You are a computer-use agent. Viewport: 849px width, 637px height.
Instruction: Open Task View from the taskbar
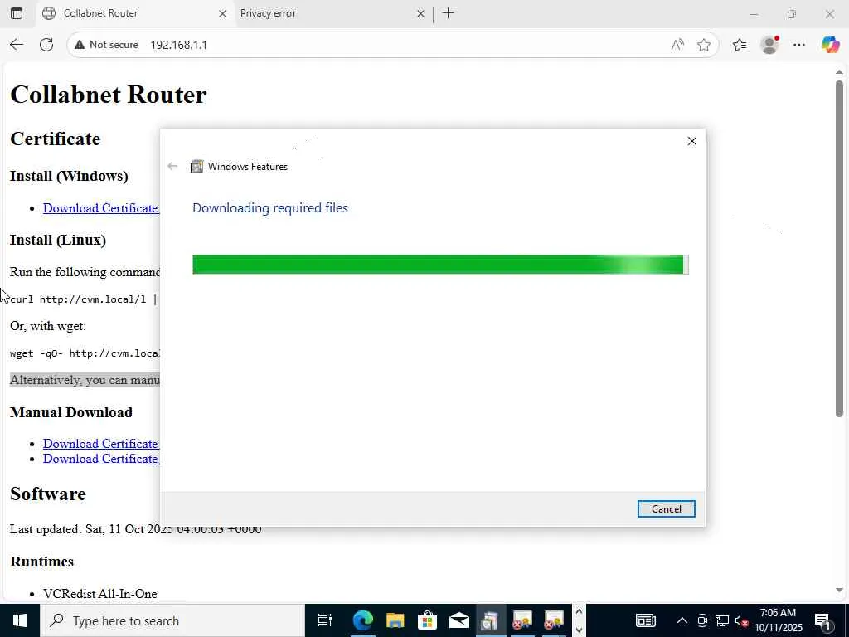click(x=325, y=620)
